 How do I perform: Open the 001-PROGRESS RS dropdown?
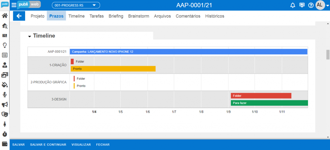point(76,5)
